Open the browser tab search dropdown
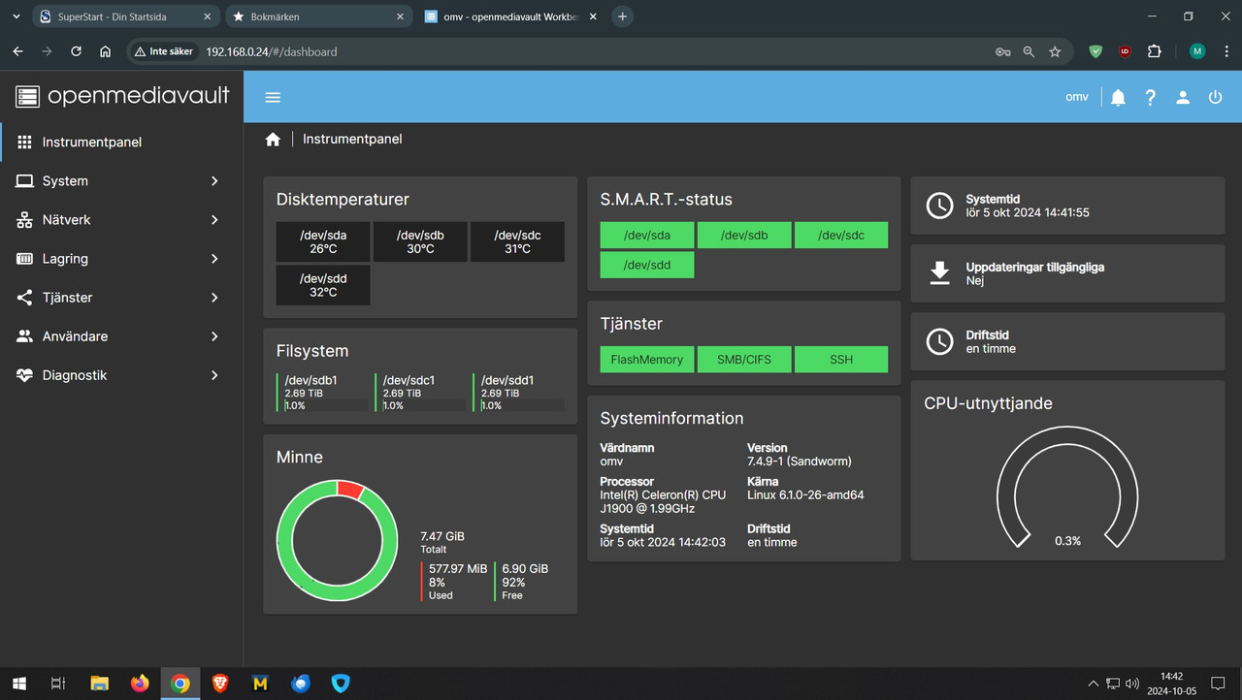The width and height of the screenshot is (1242, 700). tap(16, 16)
